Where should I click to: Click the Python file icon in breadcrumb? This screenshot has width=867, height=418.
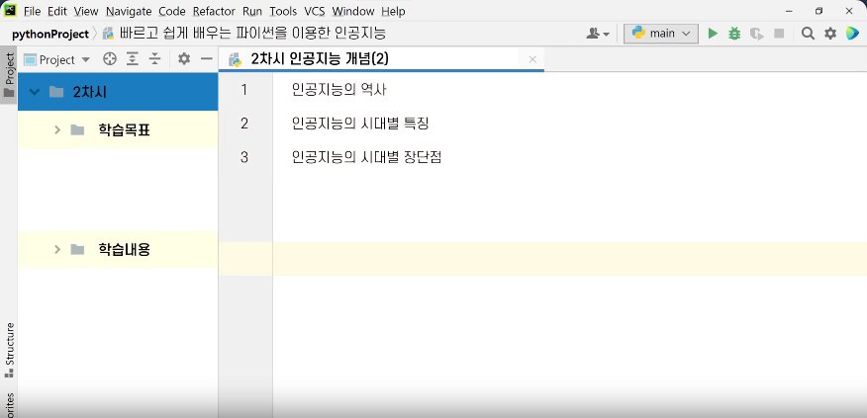[x=109, y=34]
